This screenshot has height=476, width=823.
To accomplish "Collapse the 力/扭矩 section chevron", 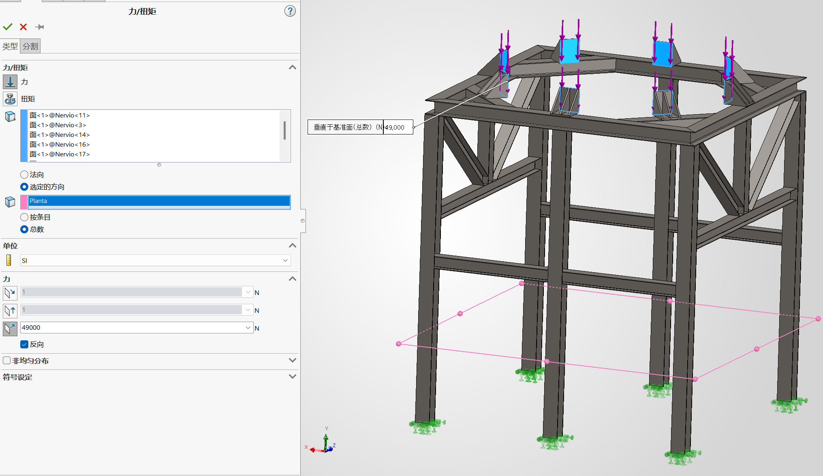I will [x=293, y=67].
